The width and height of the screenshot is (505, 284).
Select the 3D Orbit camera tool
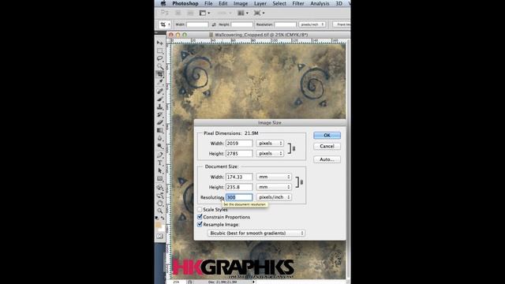[x=160, y=196]
